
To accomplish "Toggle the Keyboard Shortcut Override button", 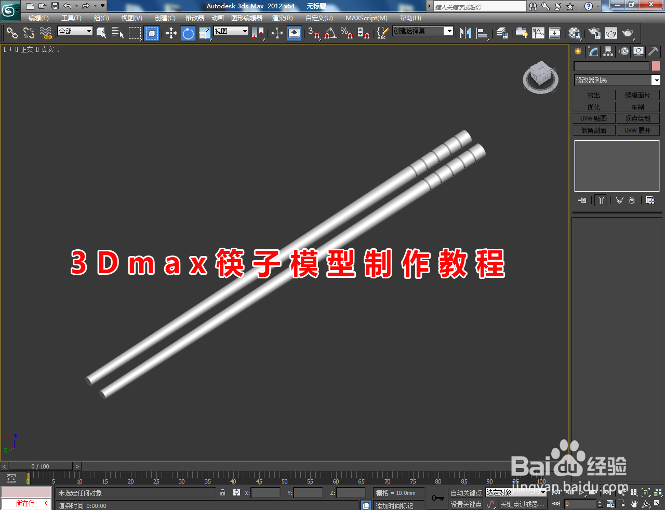I will coord(294,33).
